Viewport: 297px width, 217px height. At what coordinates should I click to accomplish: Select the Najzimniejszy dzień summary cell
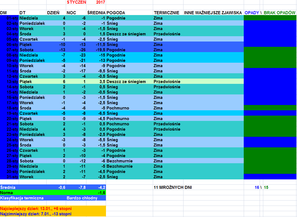point(36,214)
